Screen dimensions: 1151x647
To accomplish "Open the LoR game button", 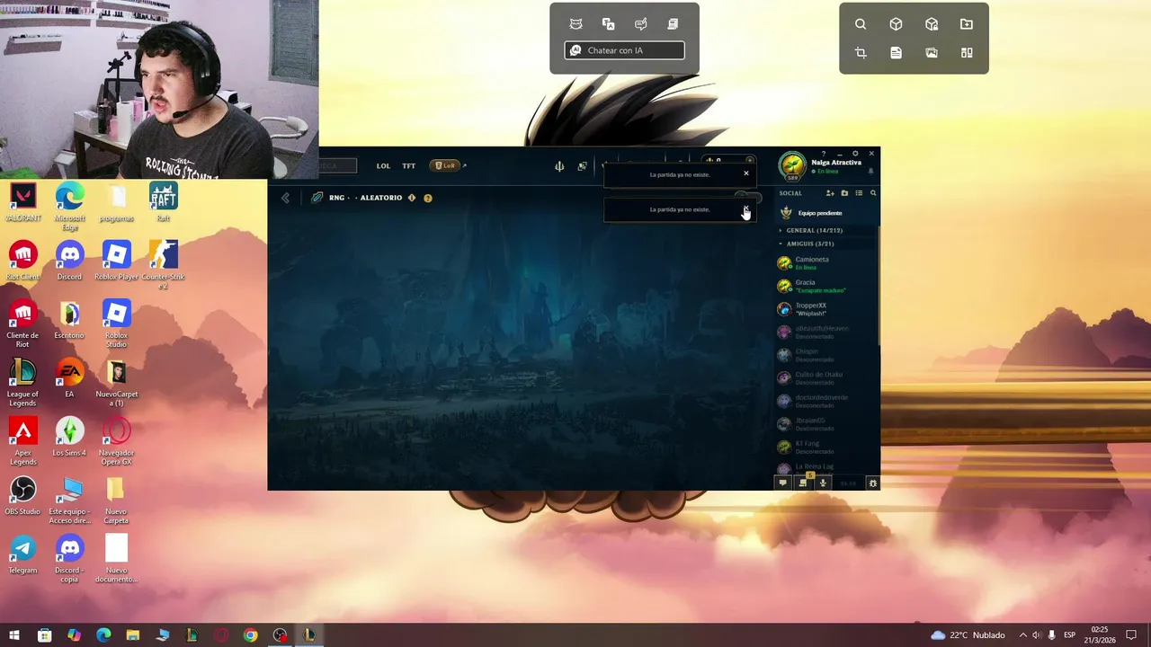I will (x=446, y=165).
